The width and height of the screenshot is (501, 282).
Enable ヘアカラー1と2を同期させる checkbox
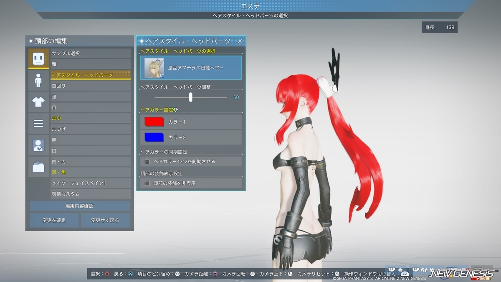(147, 161)
